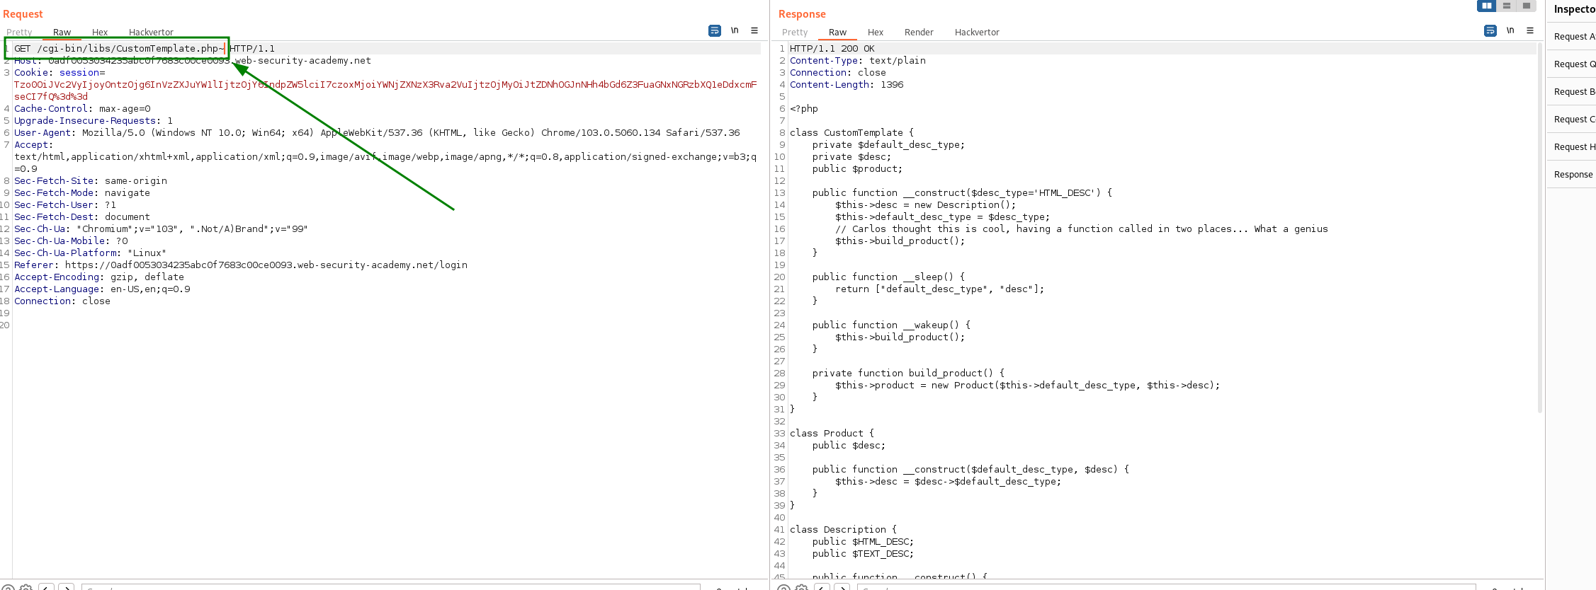This screenshot has width=1596, height=590.
Task: Click the Response Headers section in Inspector
Action: [x=1573, y=175]
